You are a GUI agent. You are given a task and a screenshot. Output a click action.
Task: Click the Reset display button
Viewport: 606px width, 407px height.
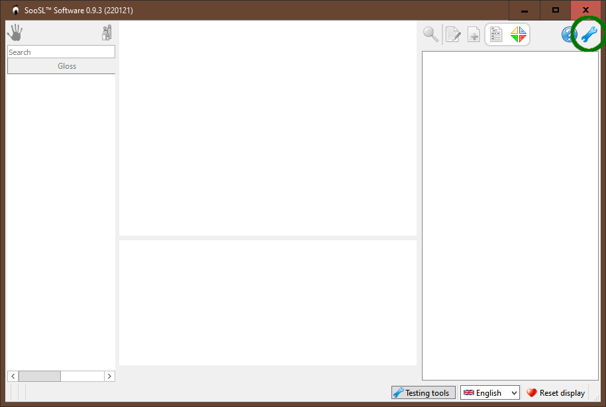556,392
